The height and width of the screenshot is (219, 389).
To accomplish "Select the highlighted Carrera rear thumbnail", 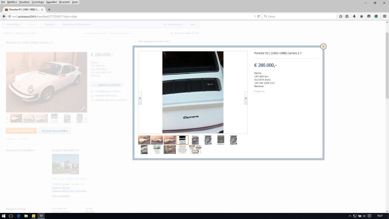I will (182, 140).
